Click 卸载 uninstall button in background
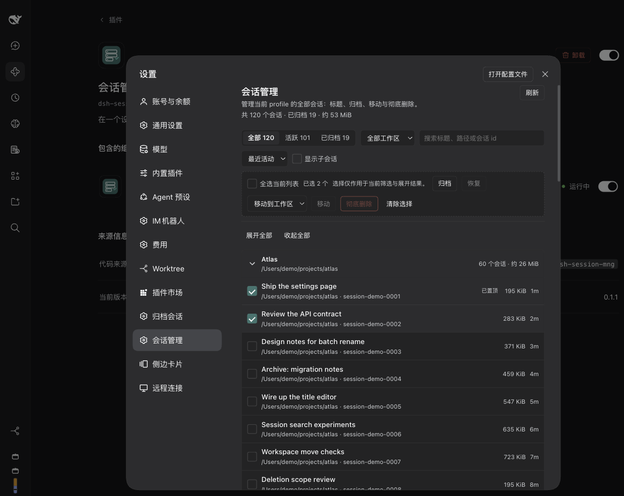Viewport: 624px width, 496px height. (574, 55)
